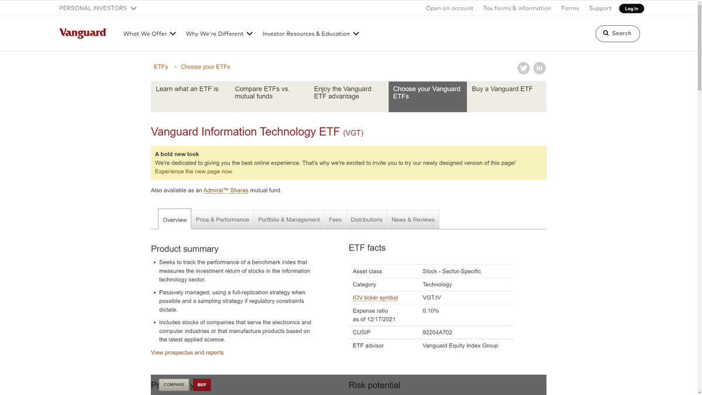Open Tax forms & information link
Screen dimensions: 702x395
click(x=517, y=8)
